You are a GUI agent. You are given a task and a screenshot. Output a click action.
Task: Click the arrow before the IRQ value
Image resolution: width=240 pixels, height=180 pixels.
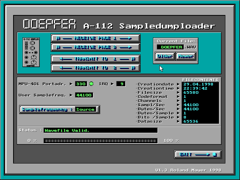[112, 84]
